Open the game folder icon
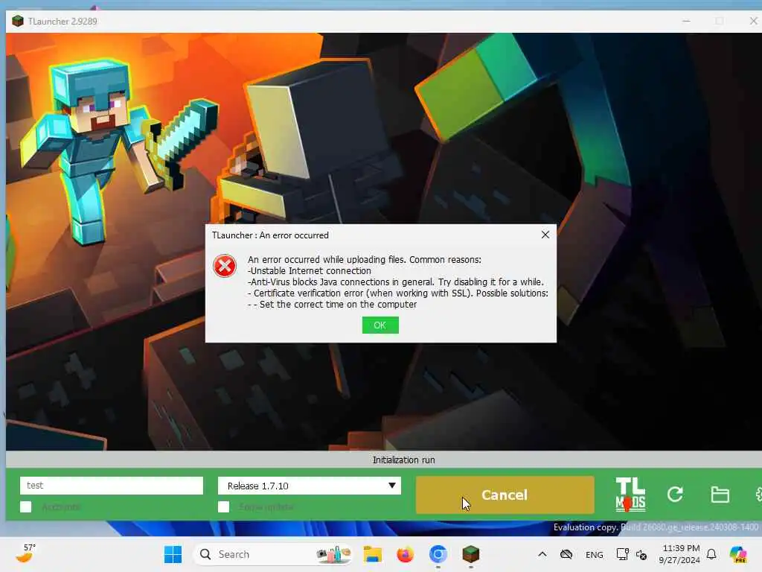 (x=720, y=495)
